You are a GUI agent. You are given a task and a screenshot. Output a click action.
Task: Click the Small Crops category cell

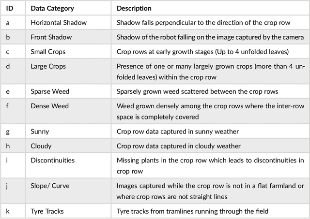pos(48,51)
